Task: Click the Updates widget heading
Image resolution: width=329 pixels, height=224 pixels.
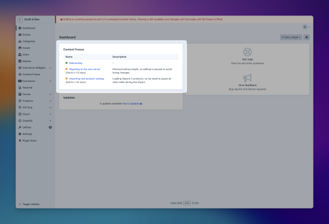Action: pyautogui.click(x=69, y=97)
